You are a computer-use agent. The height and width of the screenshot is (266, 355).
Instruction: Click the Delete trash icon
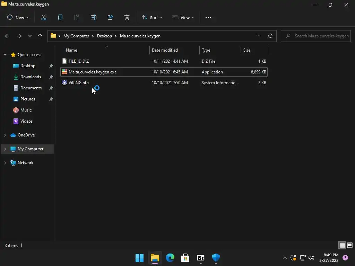pyautogui.click(x=127, y=17)
